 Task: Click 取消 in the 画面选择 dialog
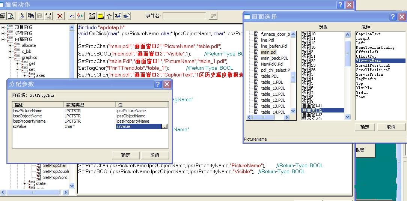391,127
